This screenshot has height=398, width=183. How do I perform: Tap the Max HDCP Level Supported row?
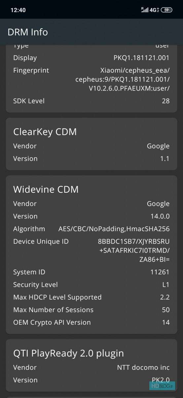[91, 297]
